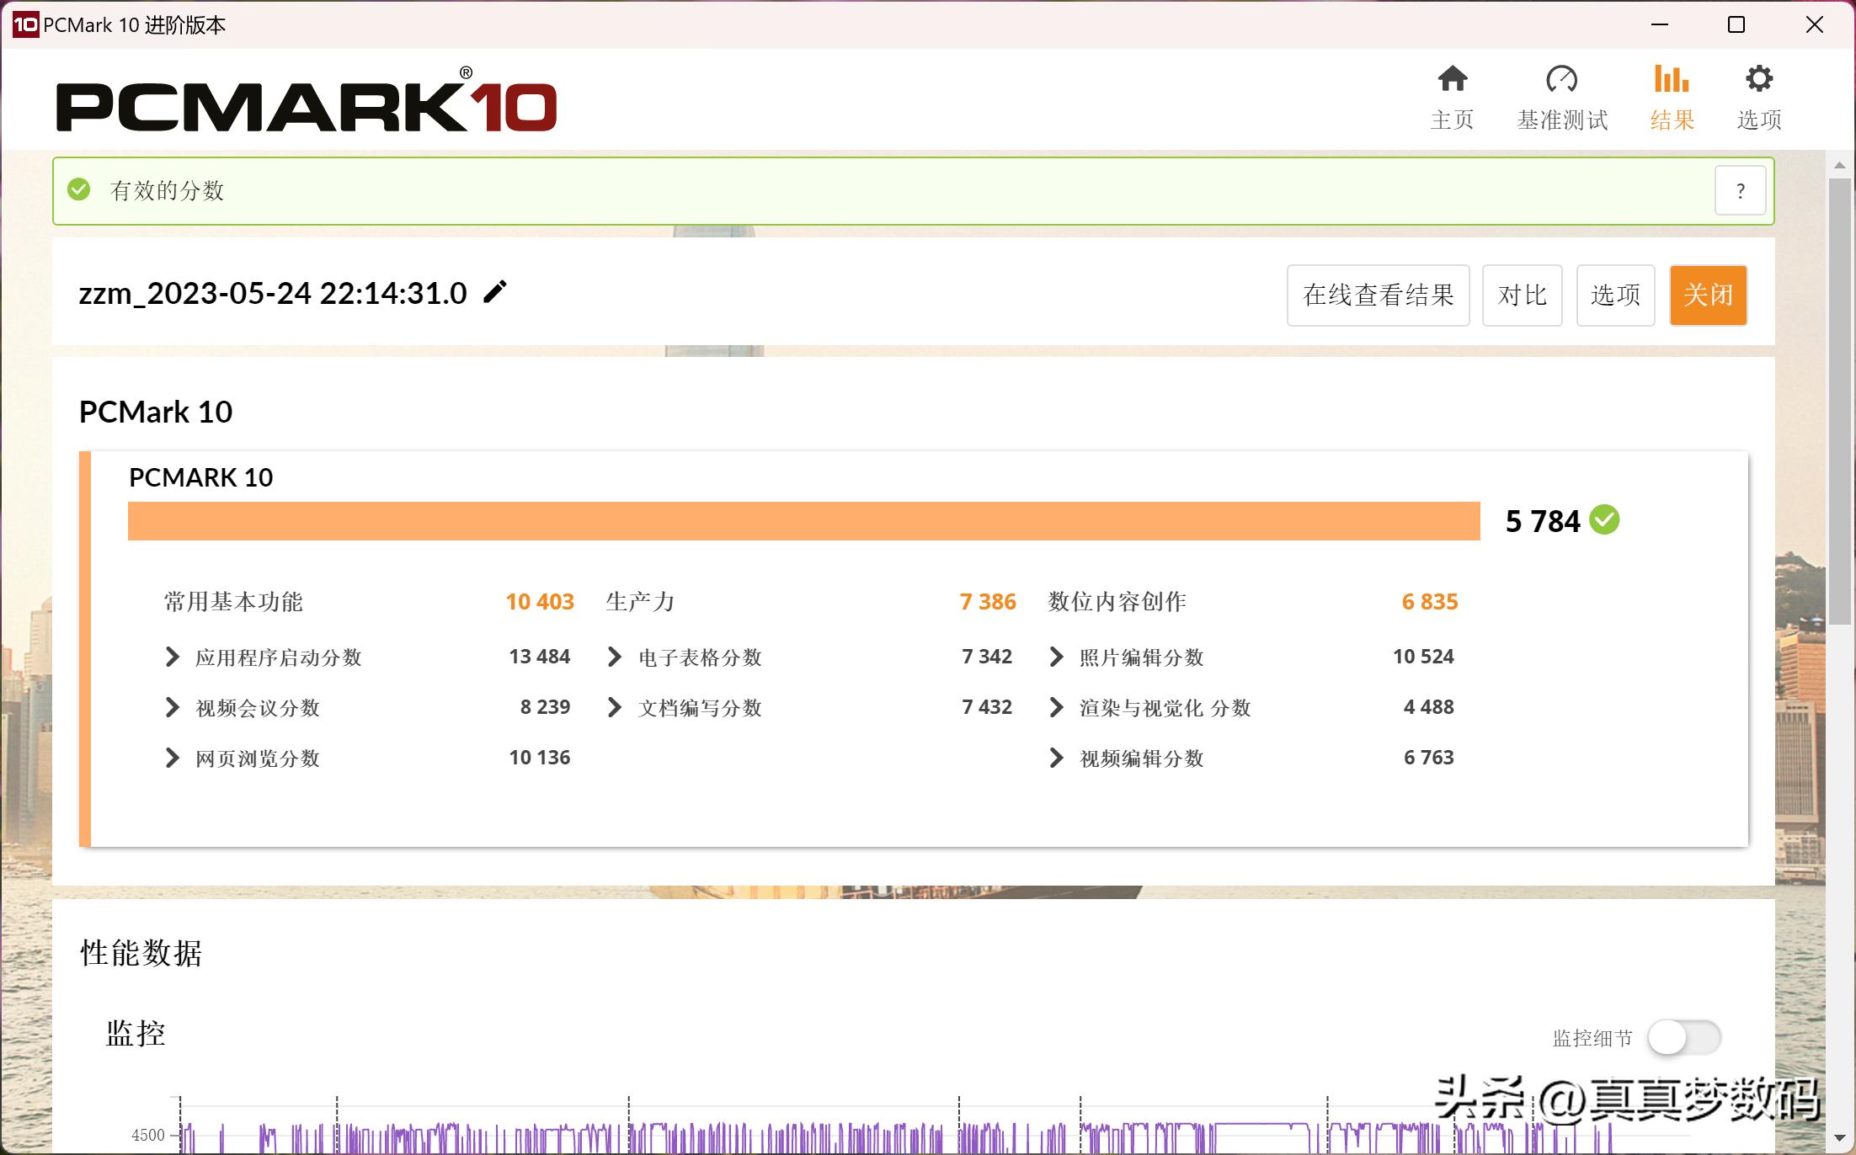
Task: Open the 主页 home tab
Action: click(1452, 98)
